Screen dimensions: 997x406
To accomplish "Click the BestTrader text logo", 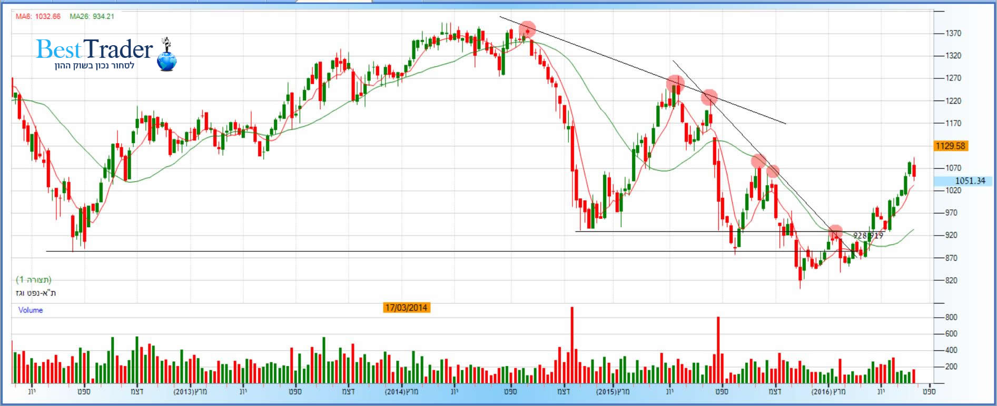I will coord(95,49).
